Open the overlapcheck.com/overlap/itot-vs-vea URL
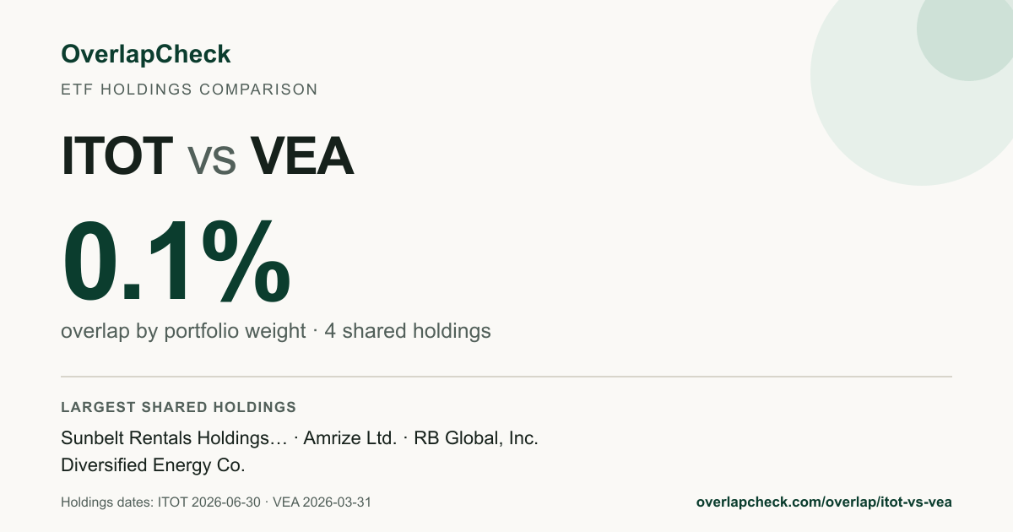The image size is (1013, 532). [x=824, y=502]
